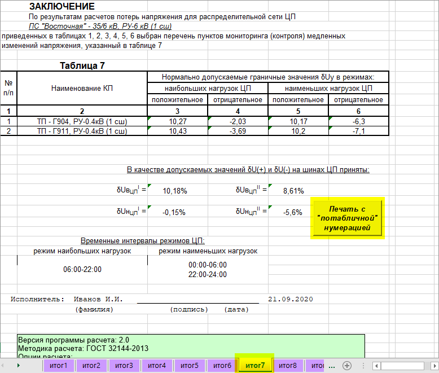Open sheet tab итог6
The image size is (439, 373).
pos(222,366)
